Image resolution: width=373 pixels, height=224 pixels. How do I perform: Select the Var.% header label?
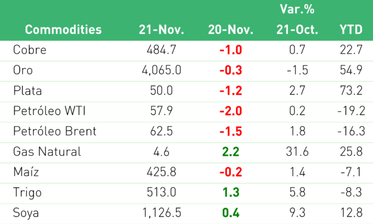click(x=297, y=9)
